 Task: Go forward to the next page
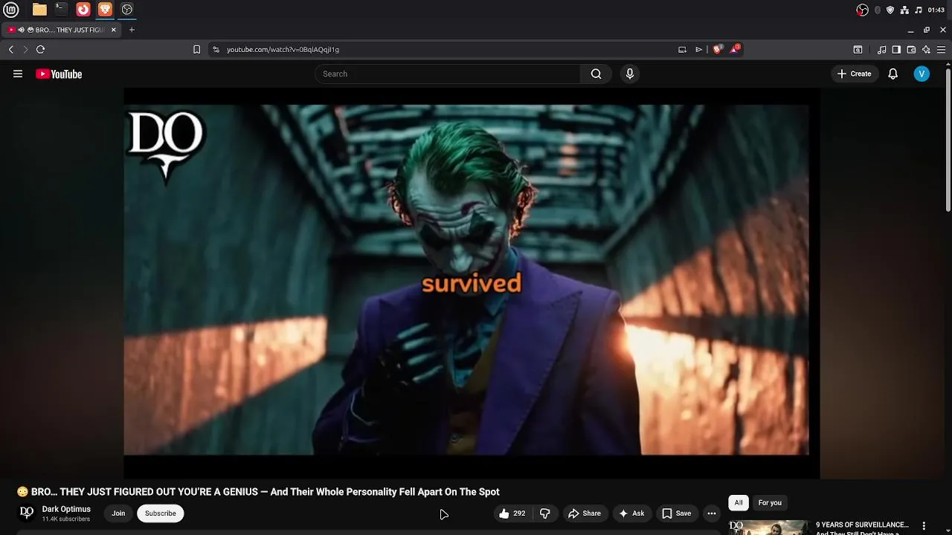click(25, 50)
